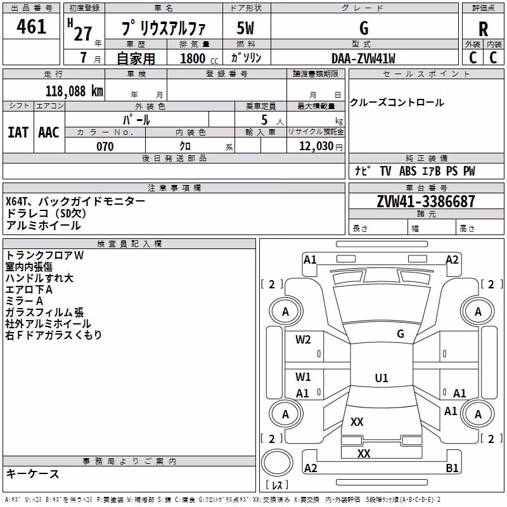The height and width of the screenshot is (507, 507).
Task: Click the note X64T、バックガイドモニター
Action: pos(75,202)
